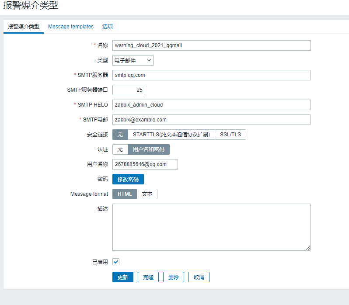Image resolution: width=349 pixels, height=305 pixels.
Task: Toggle the 已启用 enabled checkbox
Action: click(x=116, y=262)
